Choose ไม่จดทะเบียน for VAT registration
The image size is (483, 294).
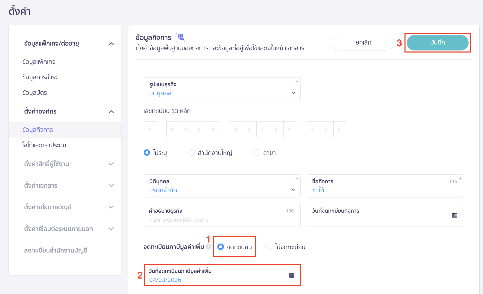(x=269, y=247)
